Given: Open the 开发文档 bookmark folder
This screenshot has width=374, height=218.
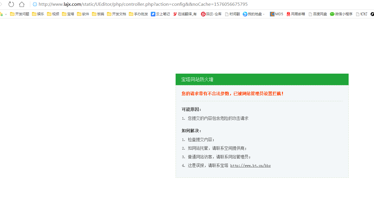Looking at the screenshot, I should (x=116, y=14).
